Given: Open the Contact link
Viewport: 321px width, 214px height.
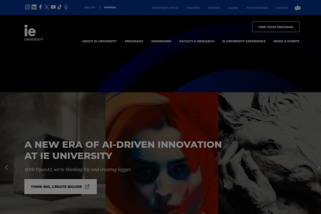Looking at the screenshot, I should (282, 8).
